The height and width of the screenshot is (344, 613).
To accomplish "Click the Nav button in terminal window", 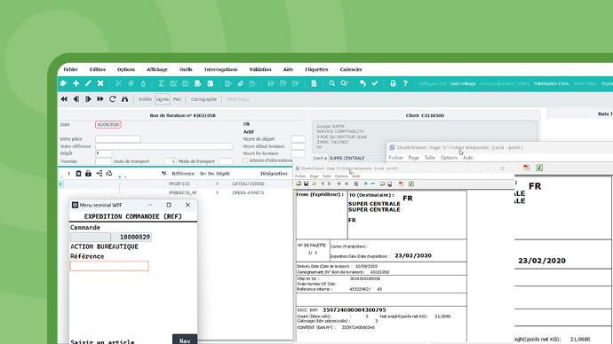I will (x=185, y=340).
